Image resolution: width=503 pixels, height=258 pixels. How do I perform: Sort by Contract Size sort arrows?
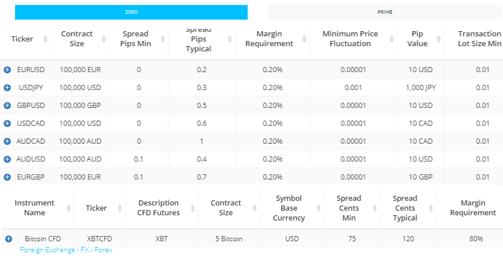(x=104, y=39)
